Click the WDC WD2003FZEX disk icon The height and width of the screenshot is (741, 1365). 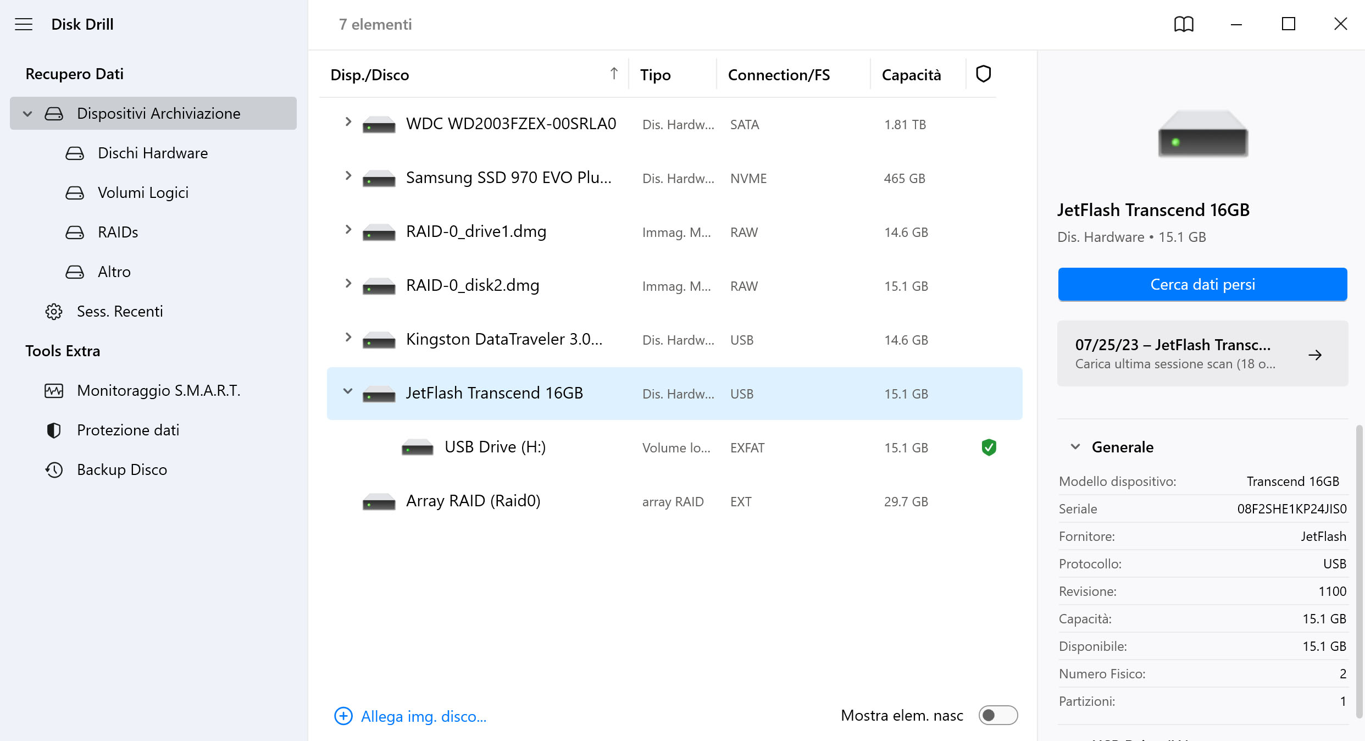tap(379, 125)
